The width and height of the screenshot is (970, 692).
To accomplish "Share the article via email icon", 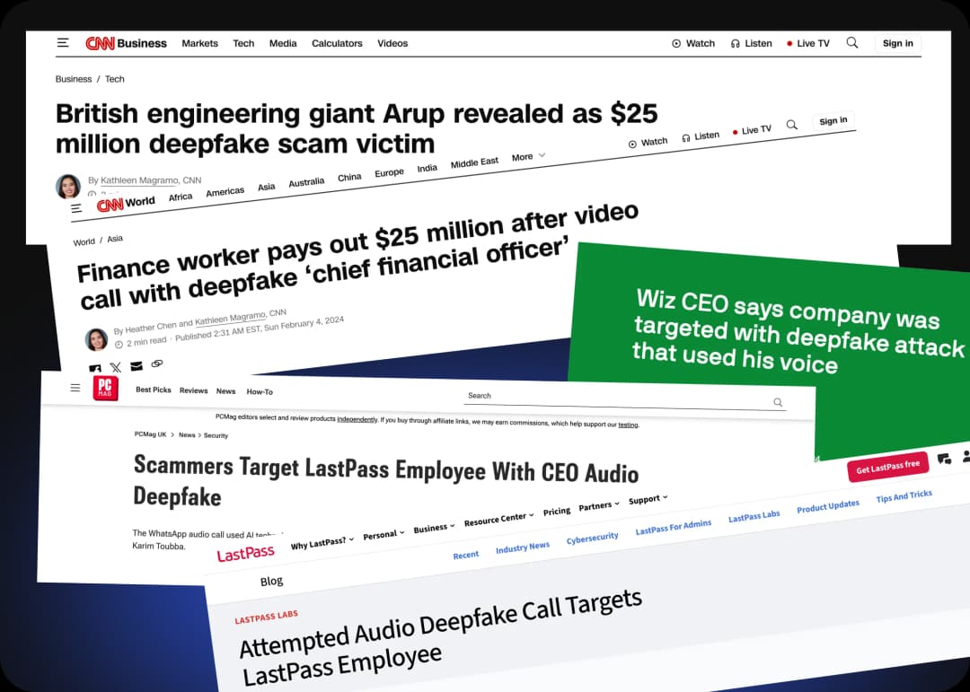I will 137,365.
